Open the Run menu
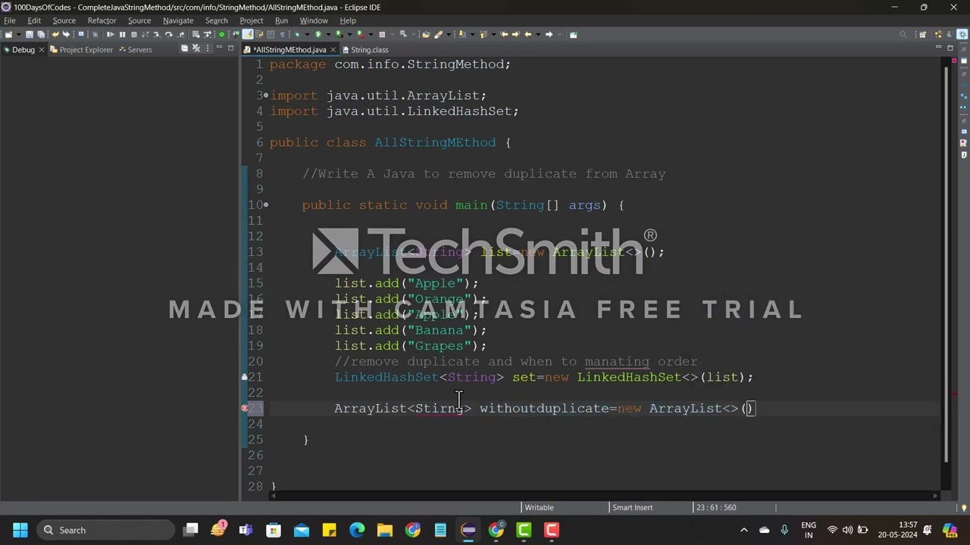This screenshot has height=545, width=970. click(281, 20)
